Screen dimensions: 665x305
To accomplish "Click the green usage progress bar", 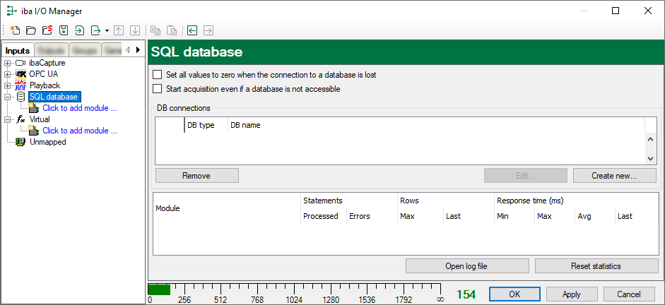I will (x=159, y=290).
